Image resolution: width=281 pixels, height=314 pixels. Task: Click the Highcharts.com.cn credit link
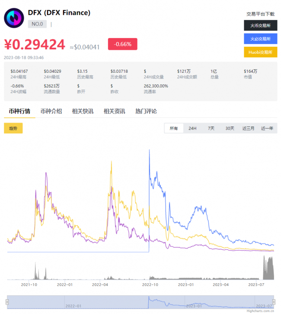pyautogui.click(x=260, y=311)
